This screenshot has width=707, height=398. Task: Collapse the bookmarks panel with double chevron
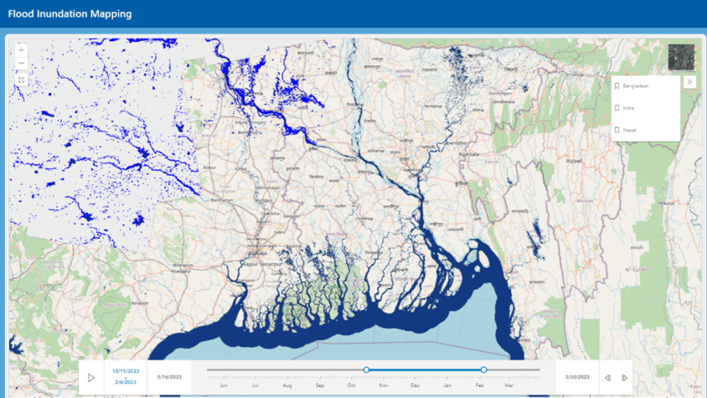click(689, 82)
